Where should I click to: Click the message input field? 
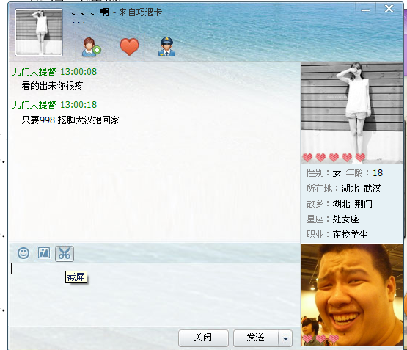point(155,294)
